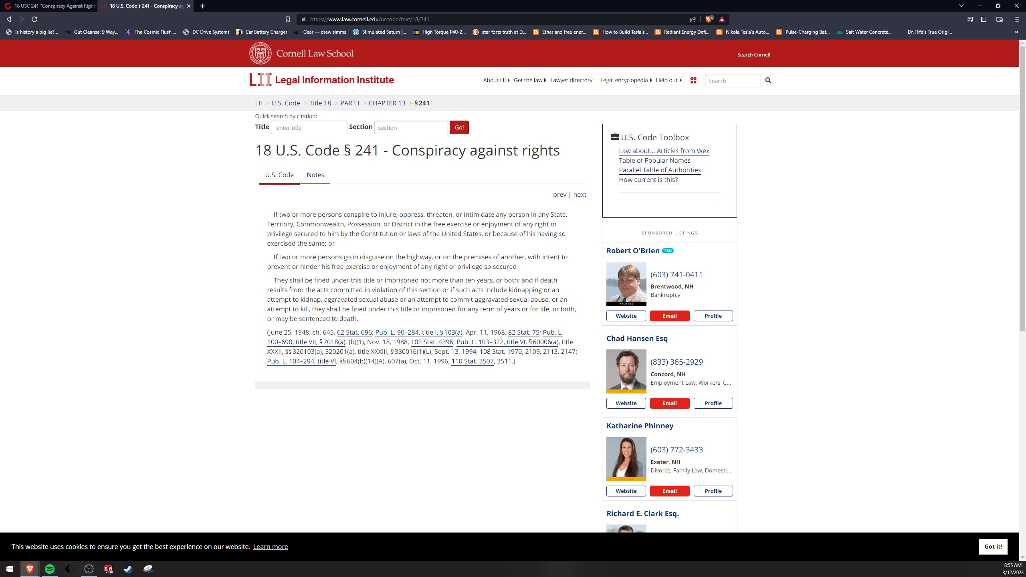
Task: Open the Brave wallet icon
Action: pos(1000,19)
